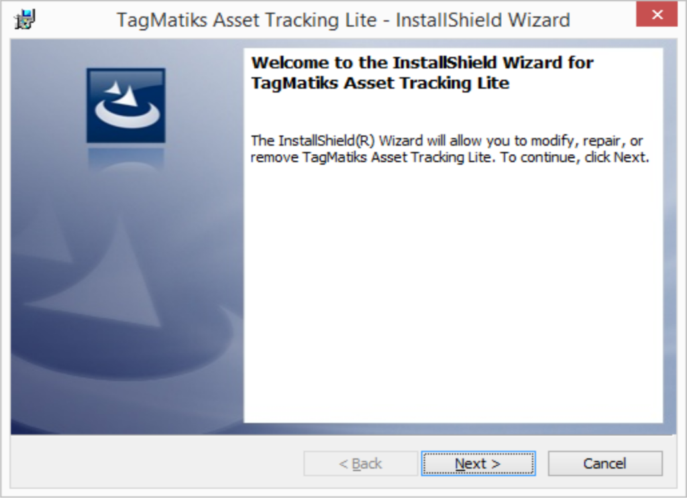687x498 pixels.
Task: Open the installer icon system menu
Action: [x=25, y=19]
